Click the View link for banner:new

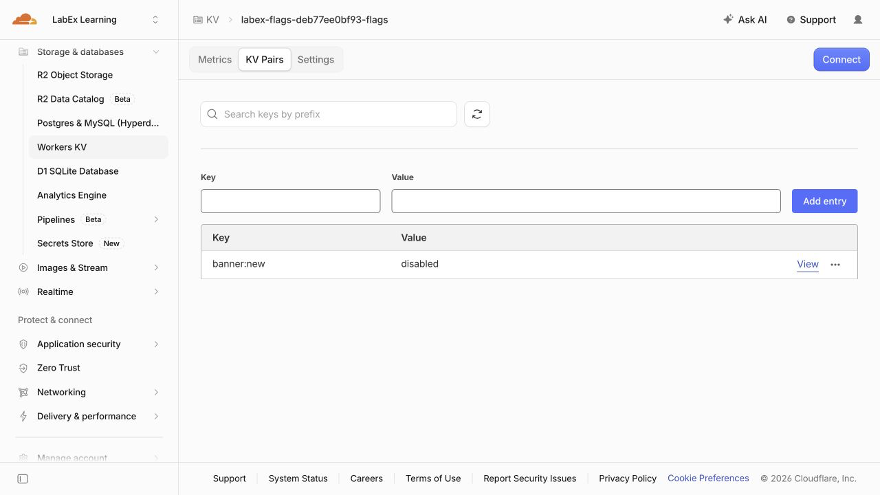808,264
